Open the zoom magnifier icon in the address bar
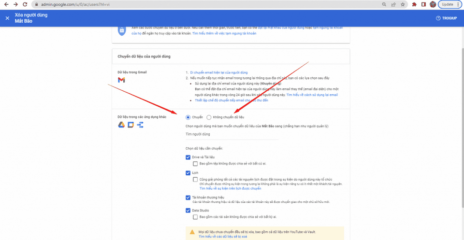This screenshot has height=240, width=464. tap(384, 4)
